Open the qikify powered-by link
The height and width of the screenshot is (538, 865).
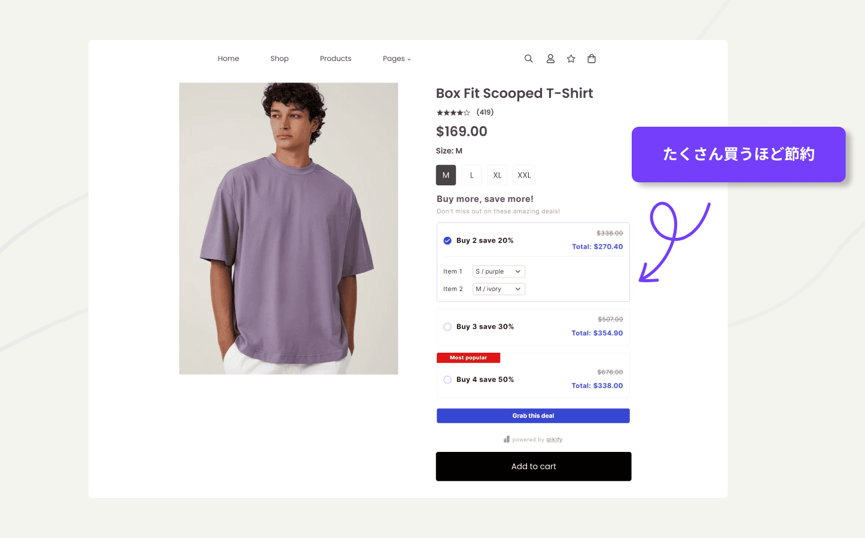554,439
